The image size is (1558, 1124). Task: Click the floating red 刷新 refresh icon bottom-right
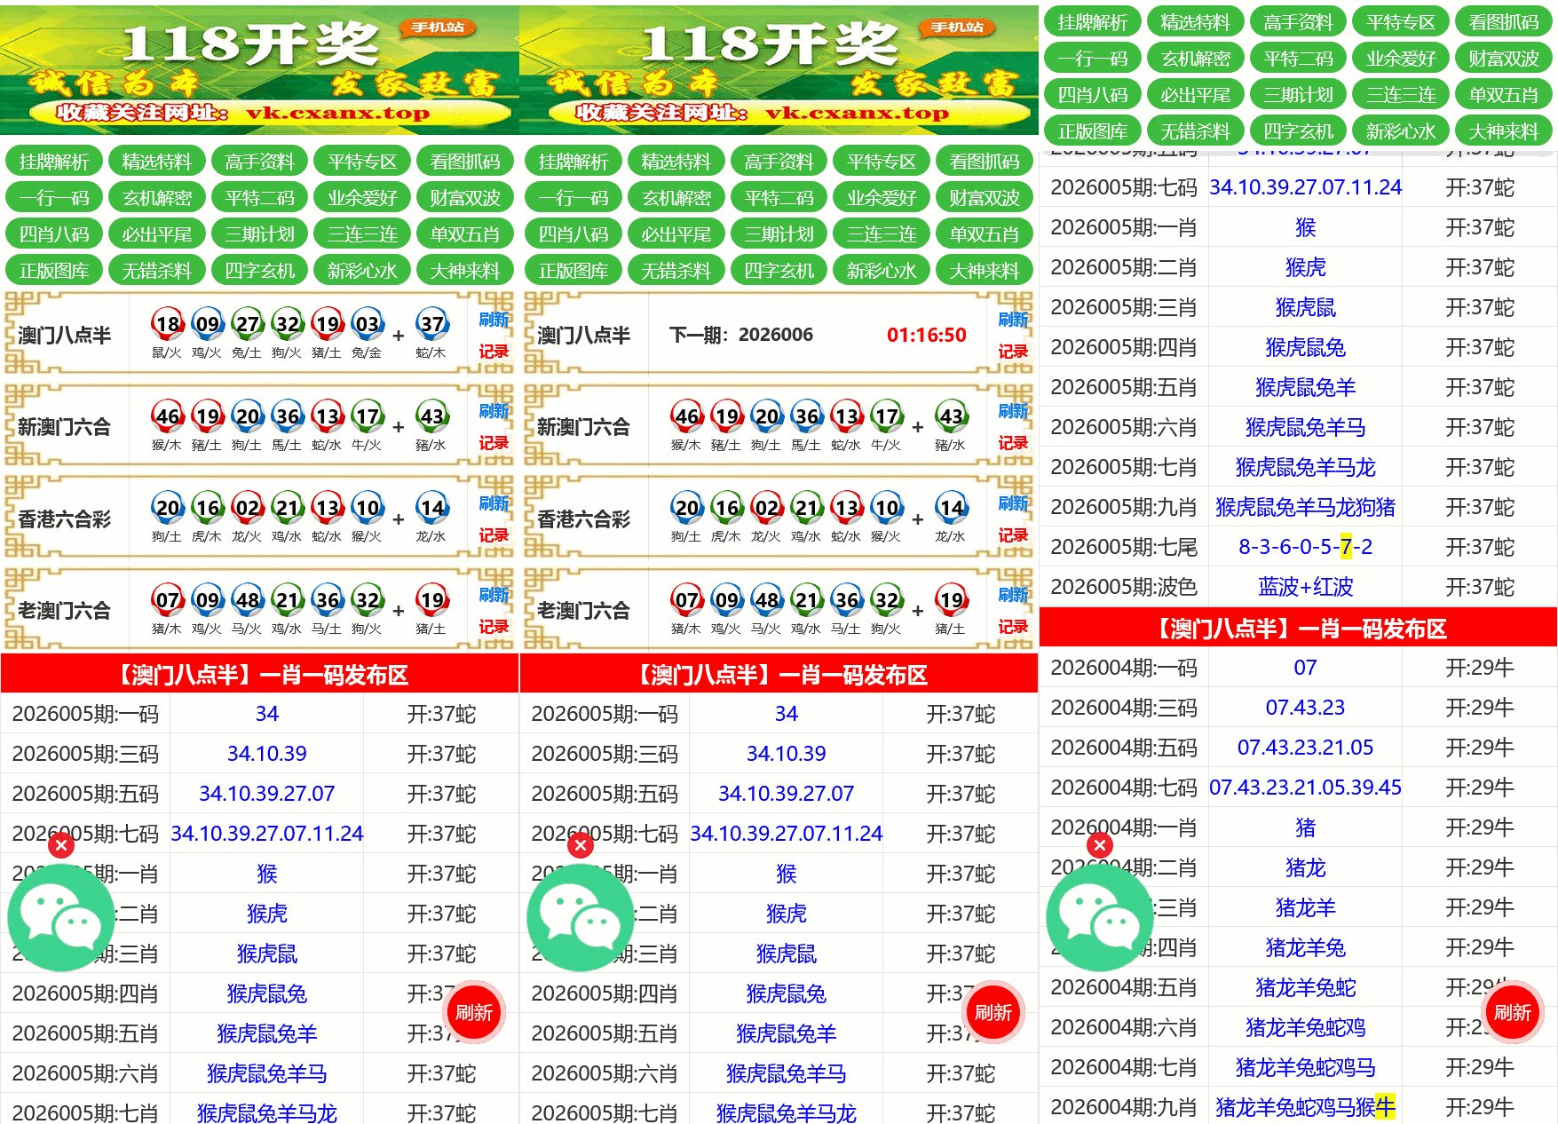[x=1515, y=1012]
